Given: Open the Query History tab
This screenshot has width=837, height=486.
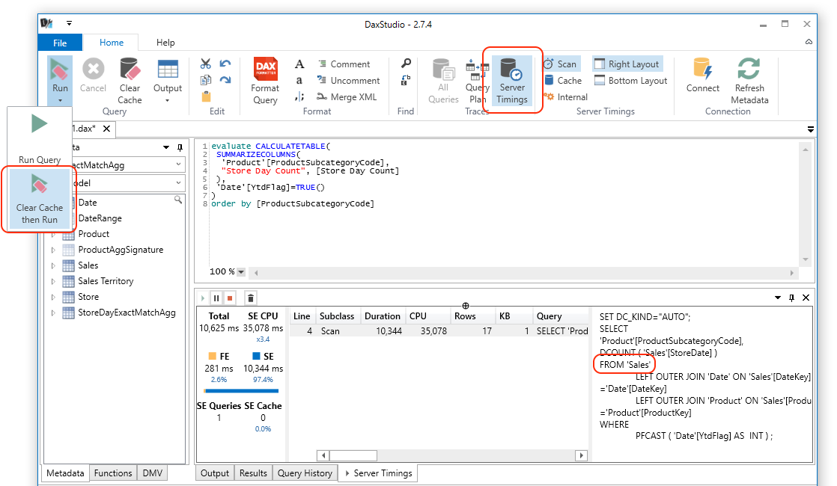Looking at the screenshot, I should click(305, 473).
